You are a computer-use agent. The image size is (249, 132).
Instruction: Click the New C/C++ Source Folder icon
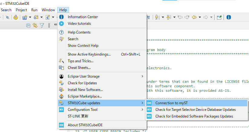(x=36, y=17)
